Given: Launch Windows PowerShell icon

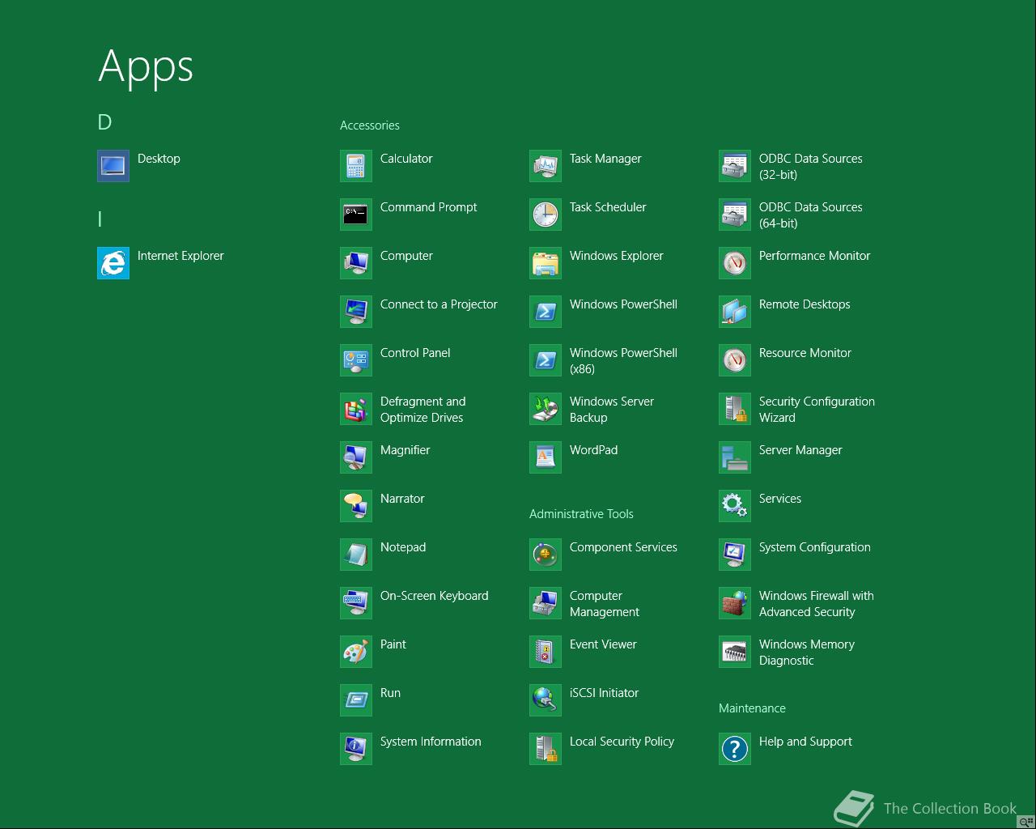Looking at the screenshot, I should click(x=546, y=312).
